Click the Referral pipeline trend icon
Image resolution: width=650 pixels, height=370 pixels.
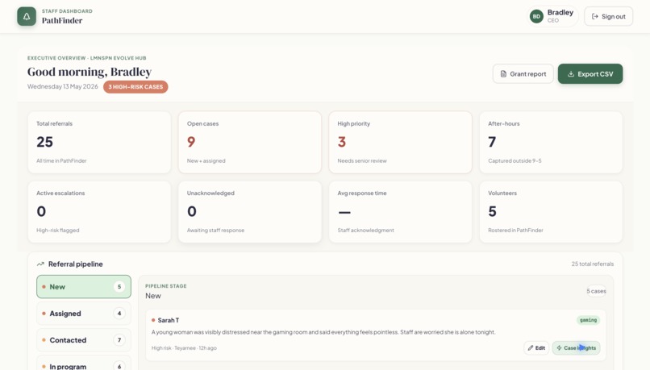(40, 264)
